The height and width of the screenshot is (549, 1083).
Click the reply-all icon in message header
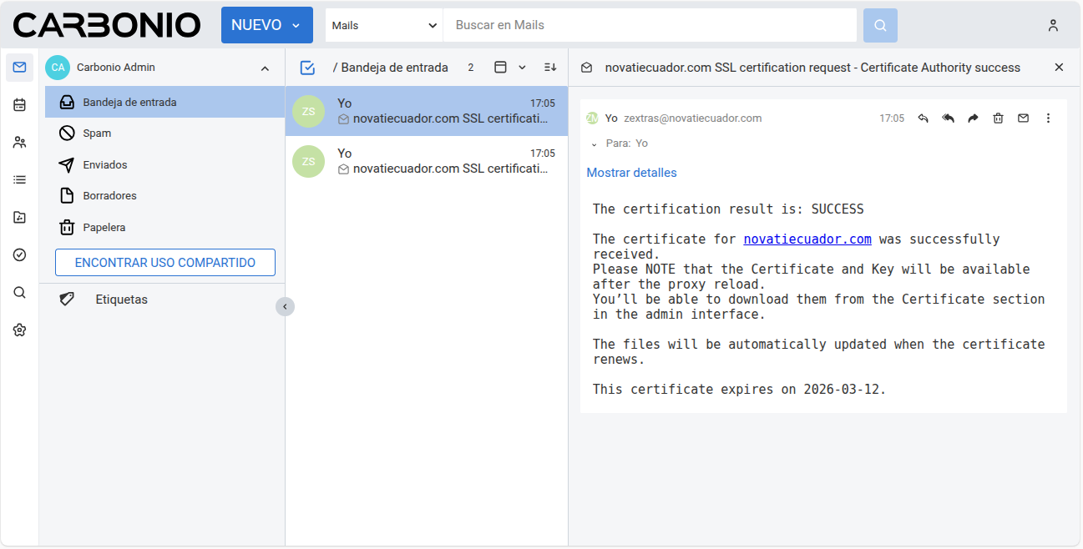click(x=948, y=118)
